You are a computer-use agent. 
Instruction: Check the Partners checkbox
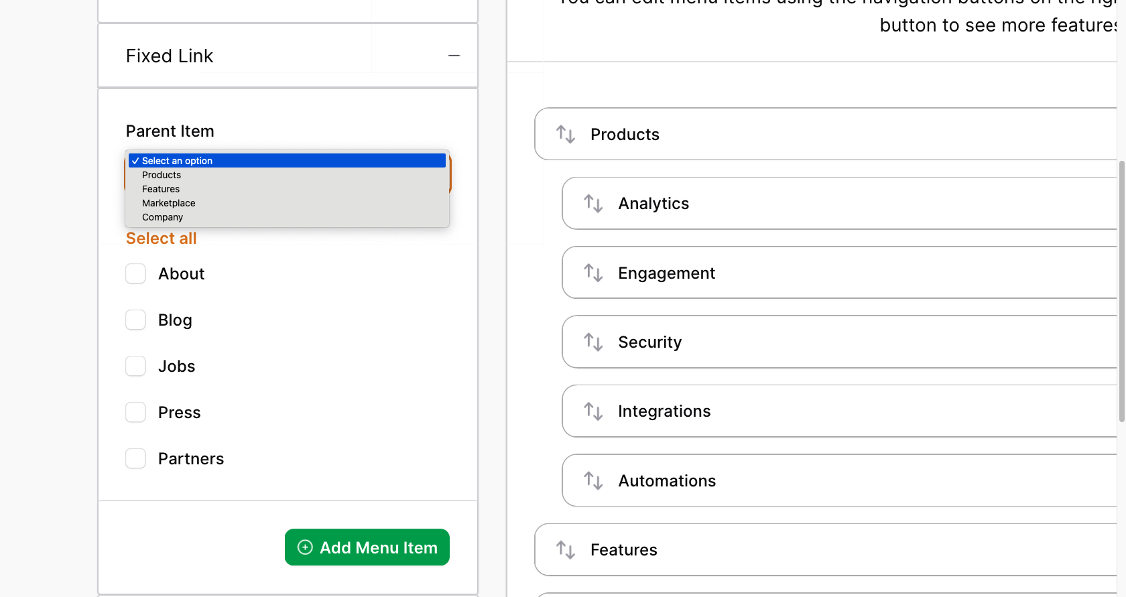[135, 458]
